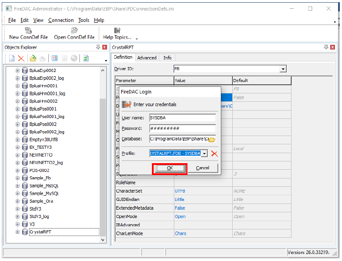
Task: Click the rename text icon in Objects Explorer
Action: click(x=55, y=58)
